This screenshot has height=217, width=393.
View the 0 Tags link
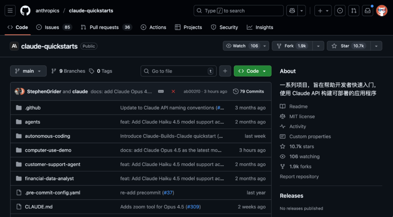coord(100,71)
